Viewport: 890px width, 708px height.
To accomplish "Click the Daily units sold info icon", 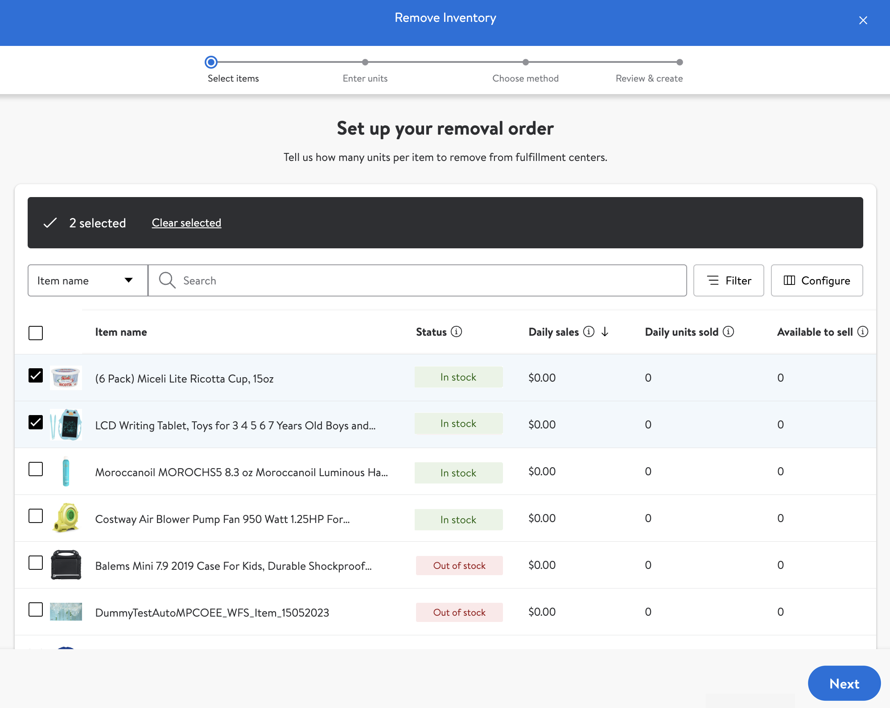I will point(728,332).
